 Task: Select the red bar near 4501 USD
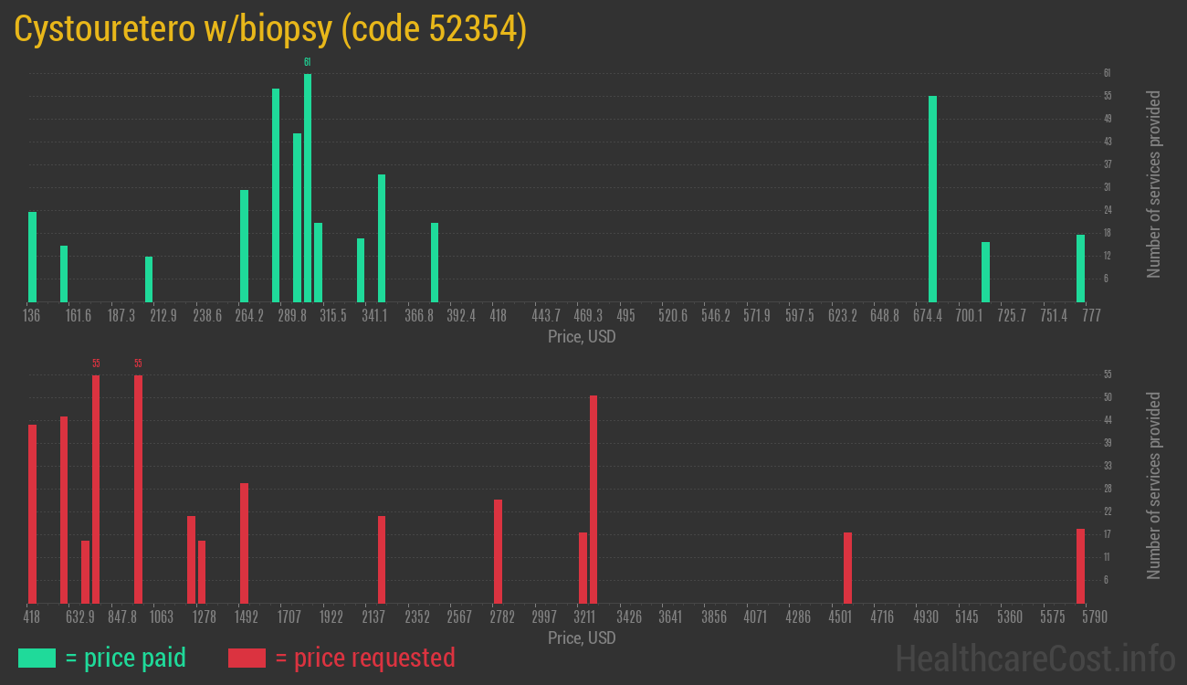point(847,567)
